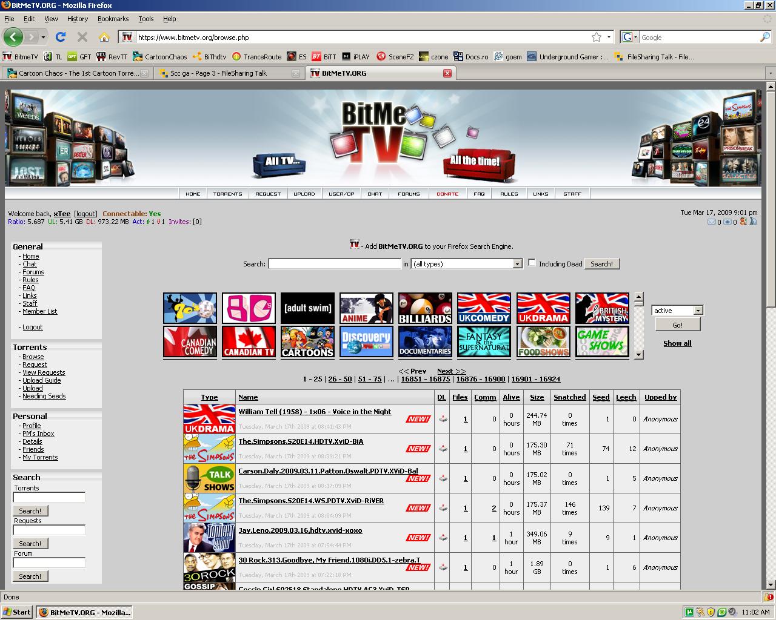The image size is (776, 620).
Task: Open the Google search engine selector
Action: [630, 37]
